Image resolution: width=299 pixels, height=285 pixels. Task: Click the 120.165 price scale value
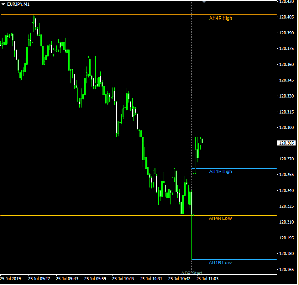click(287, 270)
